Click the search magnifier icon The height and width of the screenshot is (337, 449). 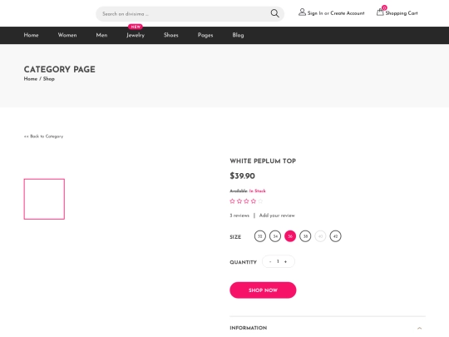click(x=274, y=13)
